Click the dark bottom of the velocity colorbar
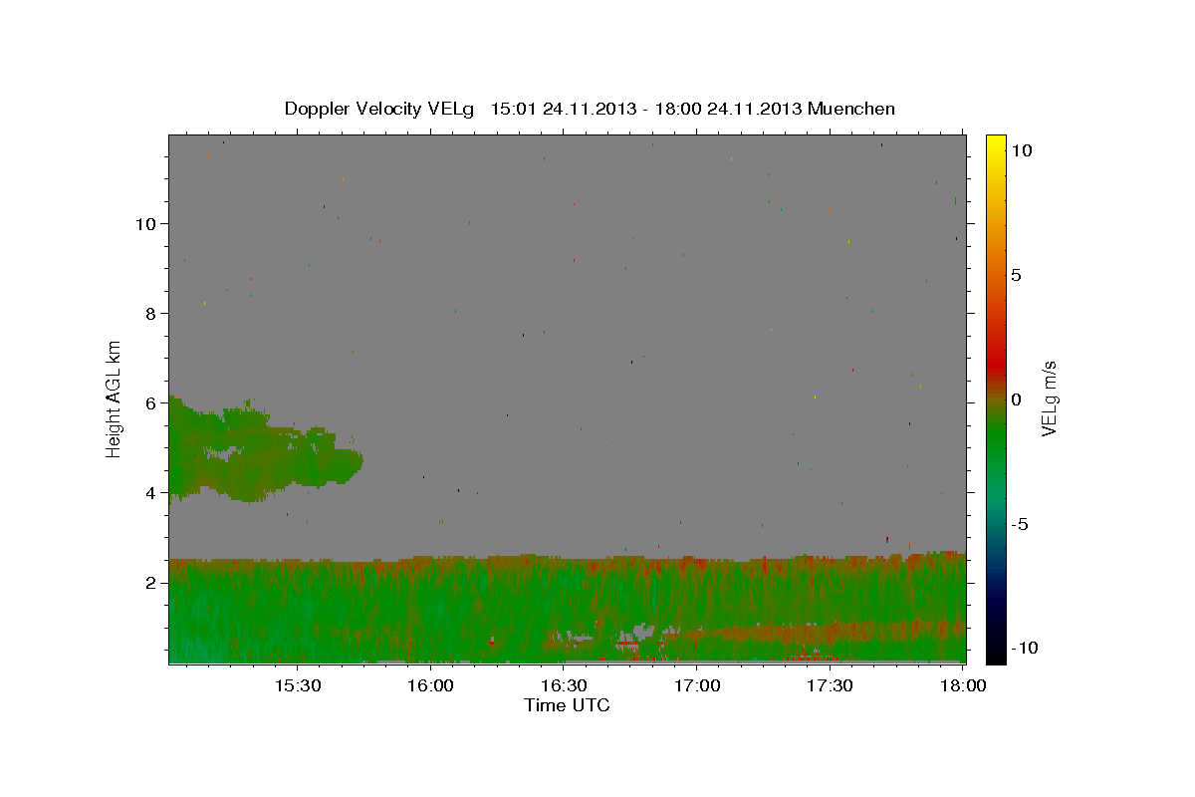1195x797 pixels. tap(996, 648)
